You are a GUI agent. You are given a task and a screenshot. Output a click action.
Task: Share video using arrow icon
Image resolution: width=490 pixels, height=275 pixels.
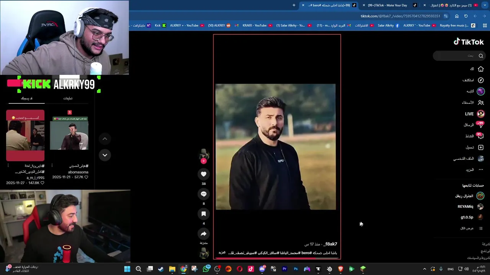[x=204, y=234]
